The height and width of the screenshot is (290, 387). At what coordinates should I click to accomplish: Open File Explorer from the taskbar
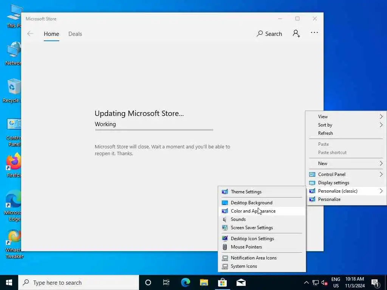pyautogui.click(x=204, y=282)
